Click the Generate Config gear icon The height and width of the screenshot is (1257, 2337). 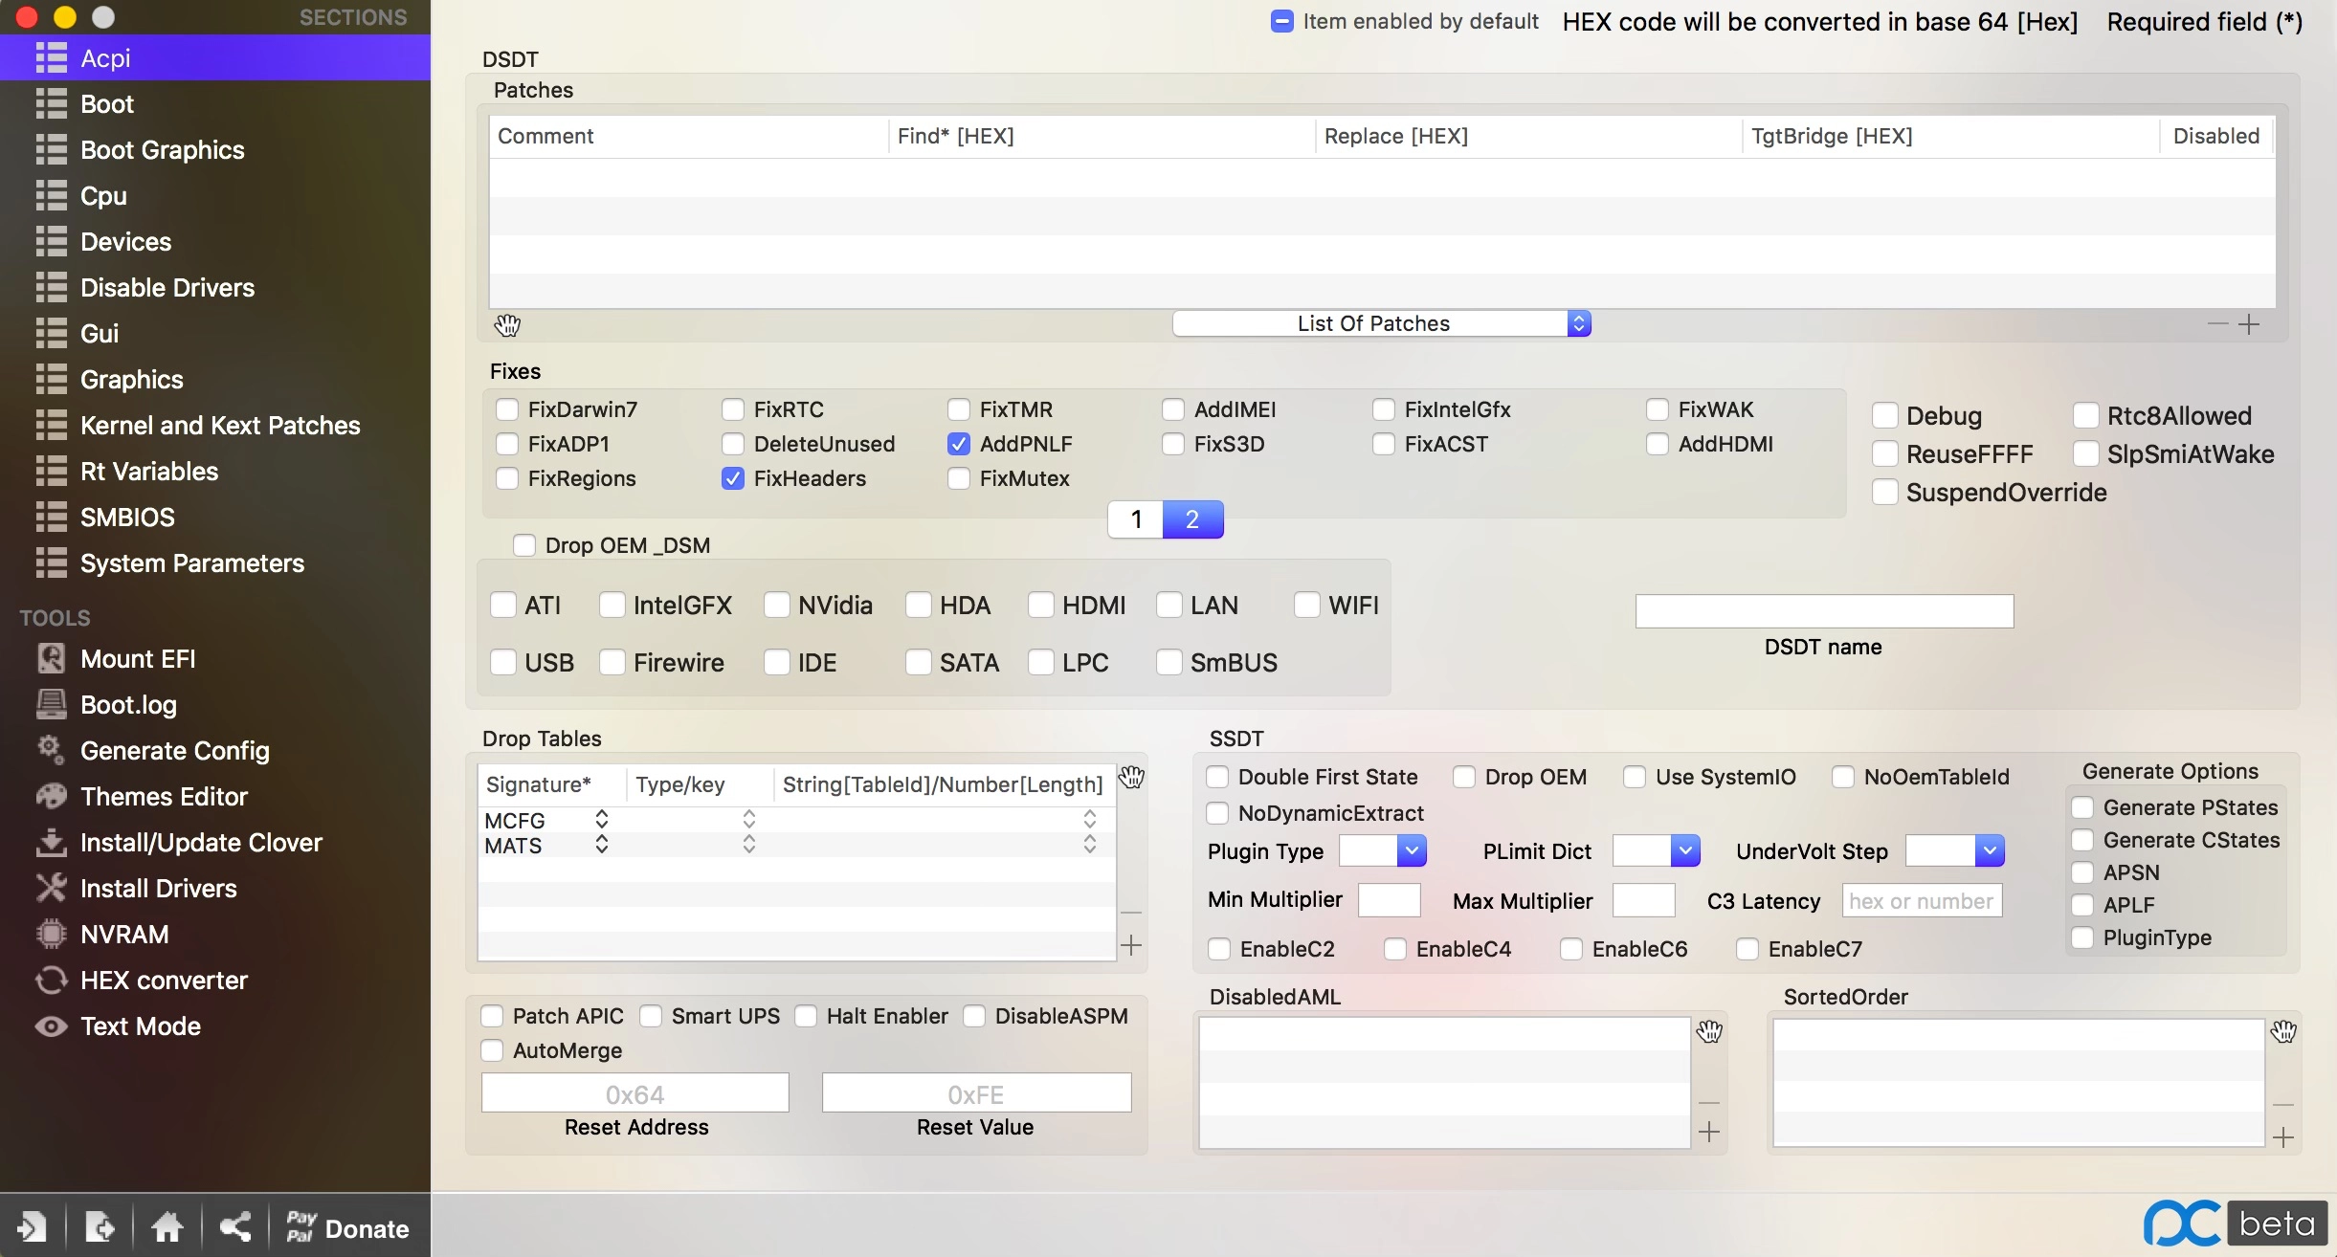click(x=51, y=750)
